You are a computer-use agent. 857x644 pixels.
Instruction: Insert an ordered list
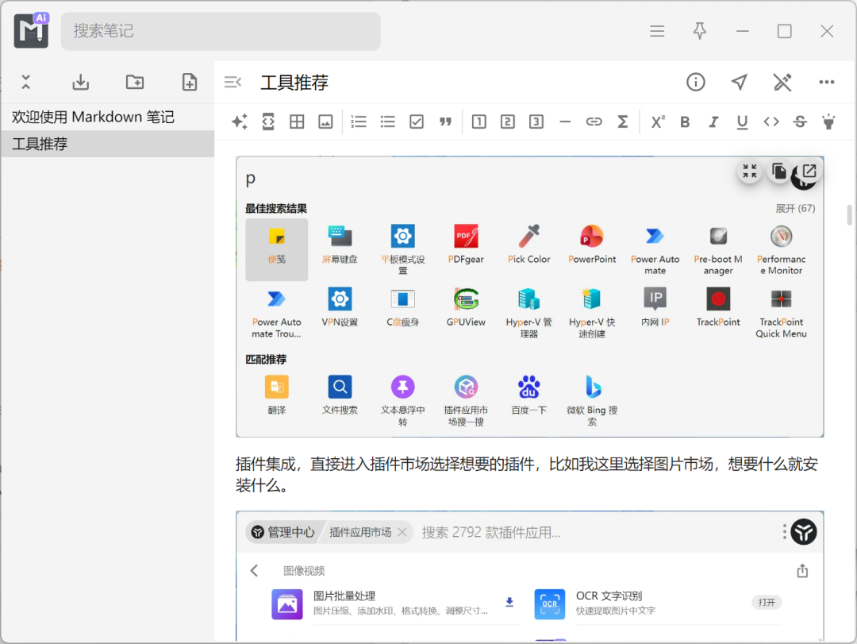coord(359,121)
